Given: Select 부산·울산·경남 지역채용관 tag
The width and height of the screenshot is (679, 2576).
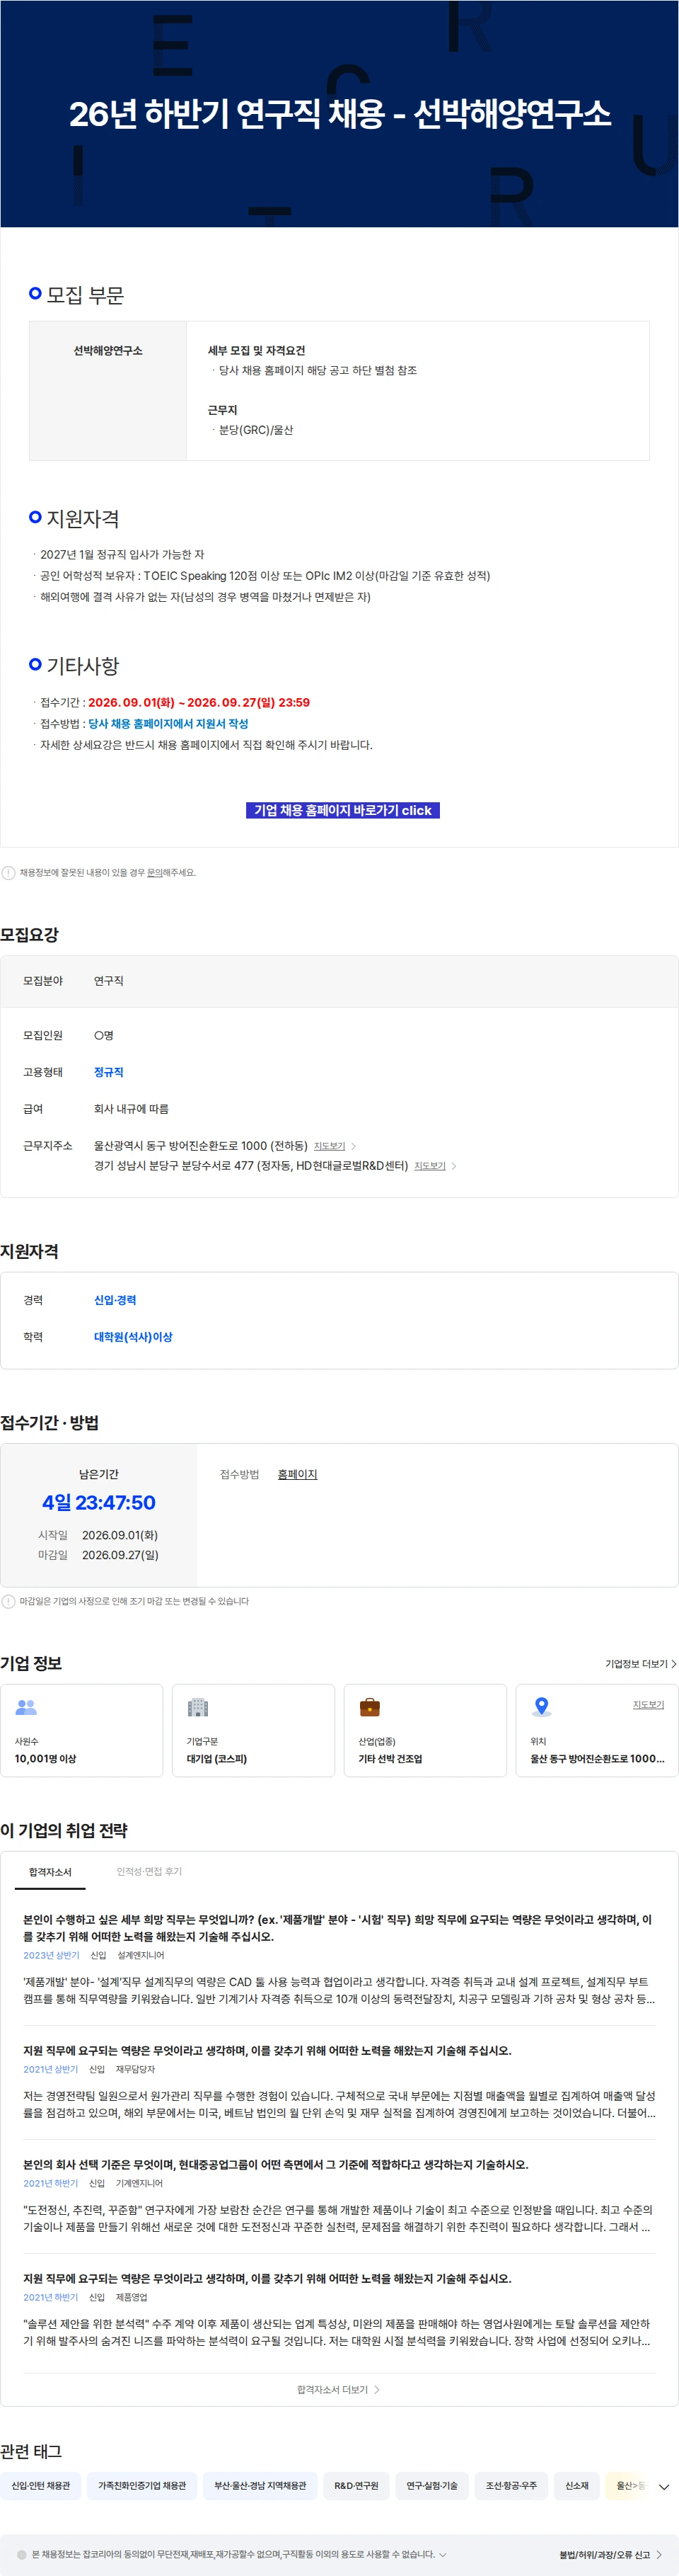Looking at the screenshot, I should [x=260, y=2486].
